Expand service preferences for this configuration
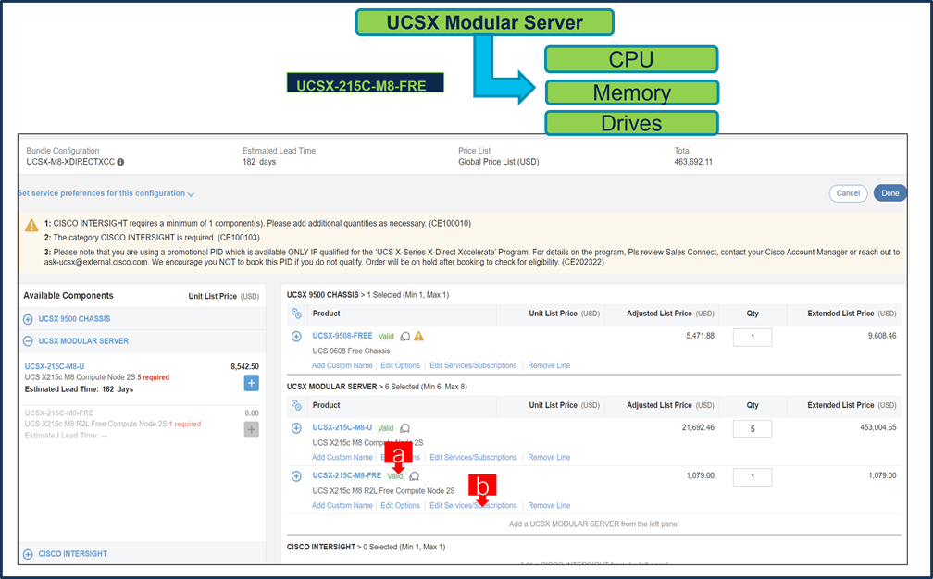The width and height of the screenshot is (933, 579). tap(106, 193)
